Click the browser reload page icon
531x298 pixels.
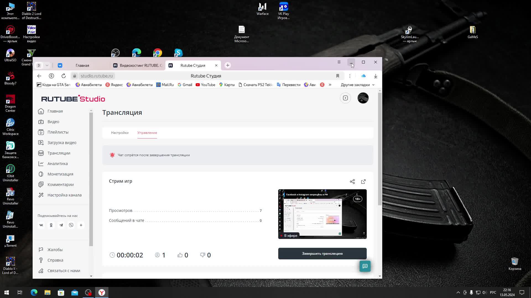pos(64,76)
